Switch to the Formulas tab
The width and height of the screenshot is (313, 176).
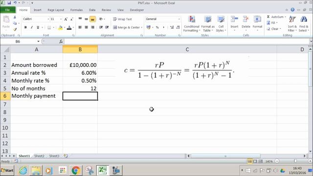pyautogui.click(x=76, y=10)
